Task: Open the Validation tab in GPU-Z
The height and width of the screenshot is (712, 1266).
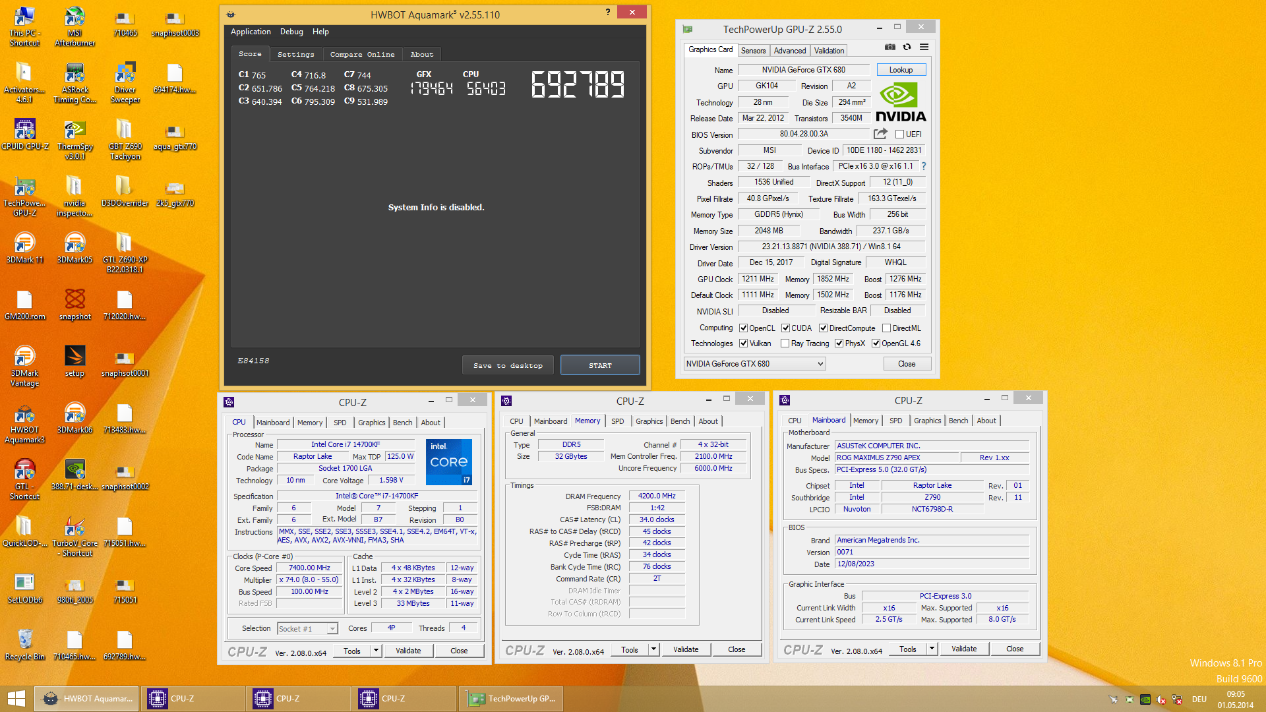Action: coord(829,51)
